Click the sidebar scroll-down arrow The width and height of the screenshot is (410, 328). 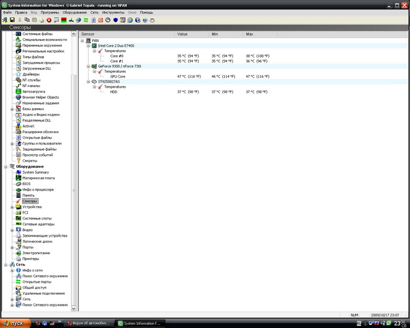(x=74, y=308)
